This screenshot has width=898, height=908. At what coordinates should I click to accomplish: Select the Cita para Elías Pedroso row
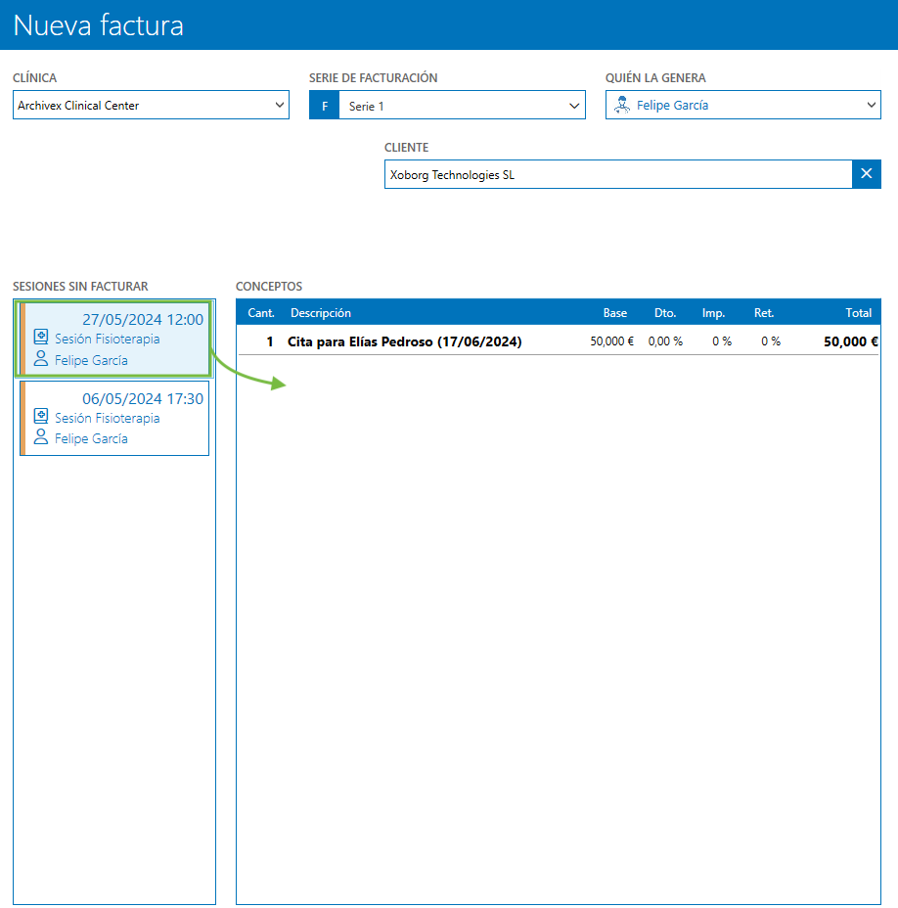coord(404,341)
